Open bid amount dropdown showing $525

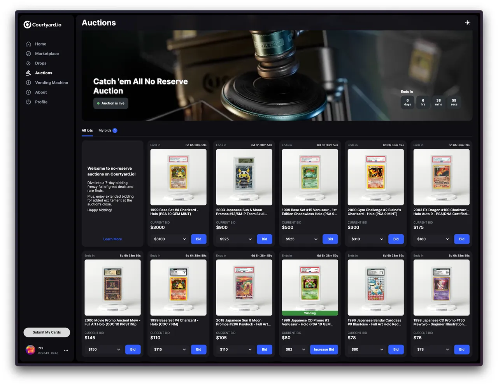click(302, 239)
